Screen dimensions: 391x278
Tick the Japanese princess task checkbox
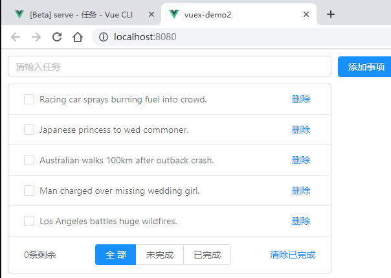pos(29,130)
